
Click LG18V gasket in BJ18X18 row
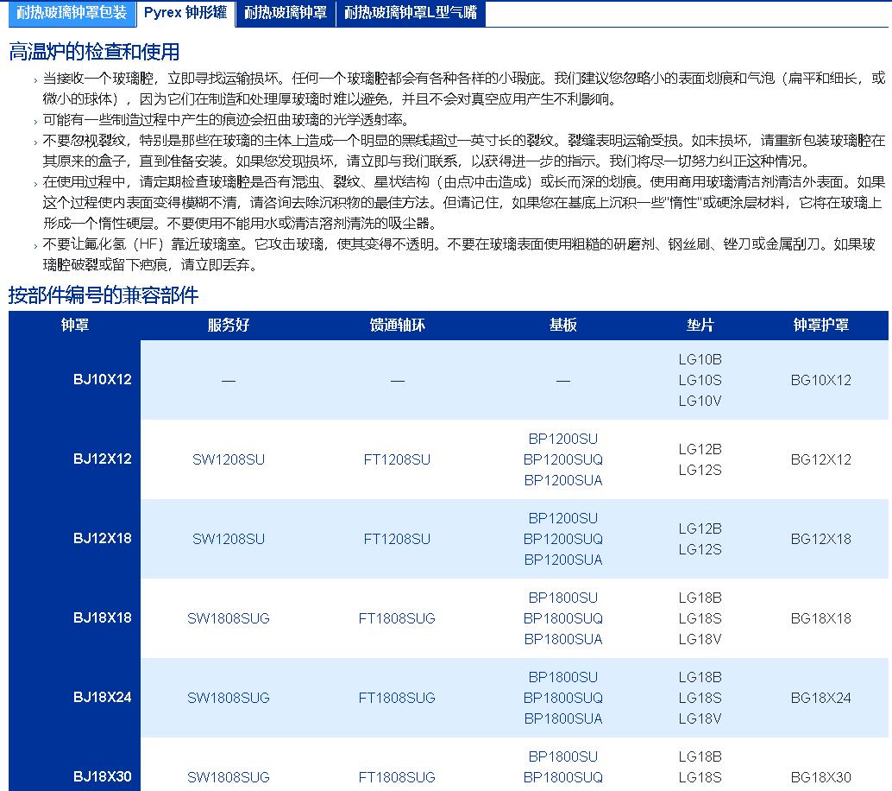(700, 640)
